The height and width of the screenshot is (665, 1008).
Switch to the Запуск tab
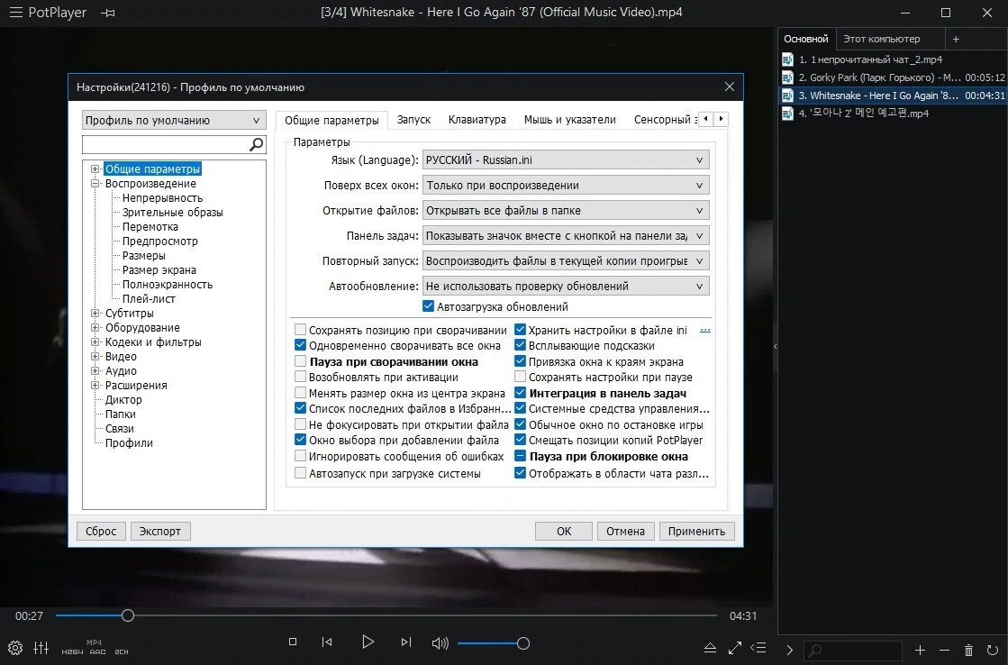(x=413, y=120)
